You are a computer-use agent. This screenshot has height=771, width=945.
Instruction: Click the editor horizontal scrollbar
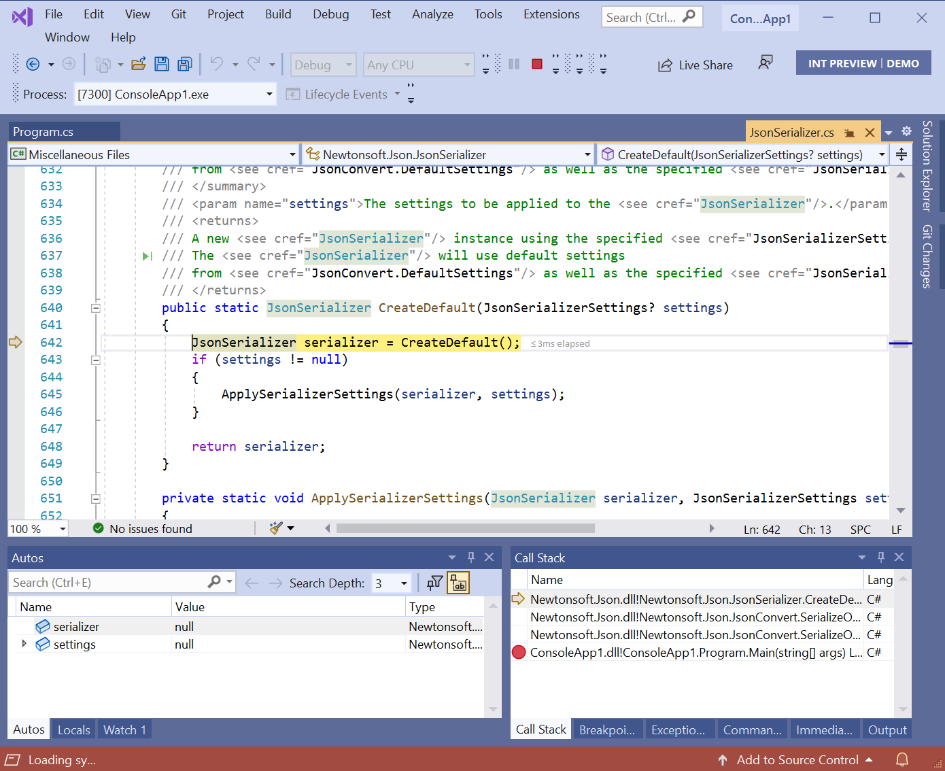tap(465, 528)
